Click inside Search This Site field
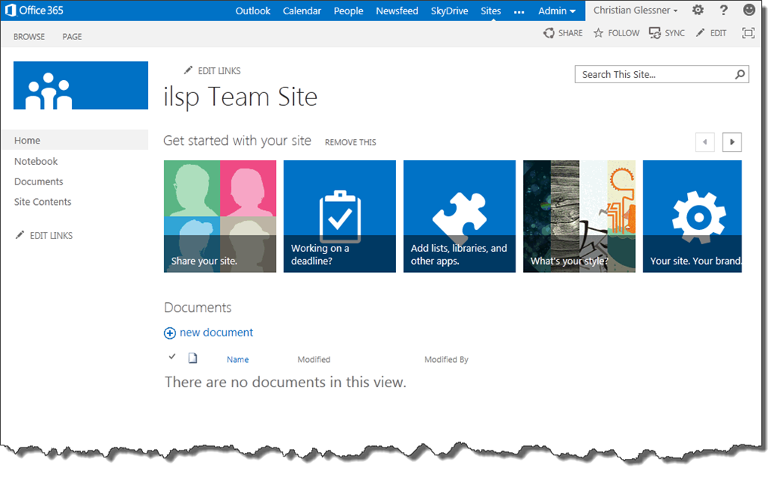 click(x=654, y=75)
